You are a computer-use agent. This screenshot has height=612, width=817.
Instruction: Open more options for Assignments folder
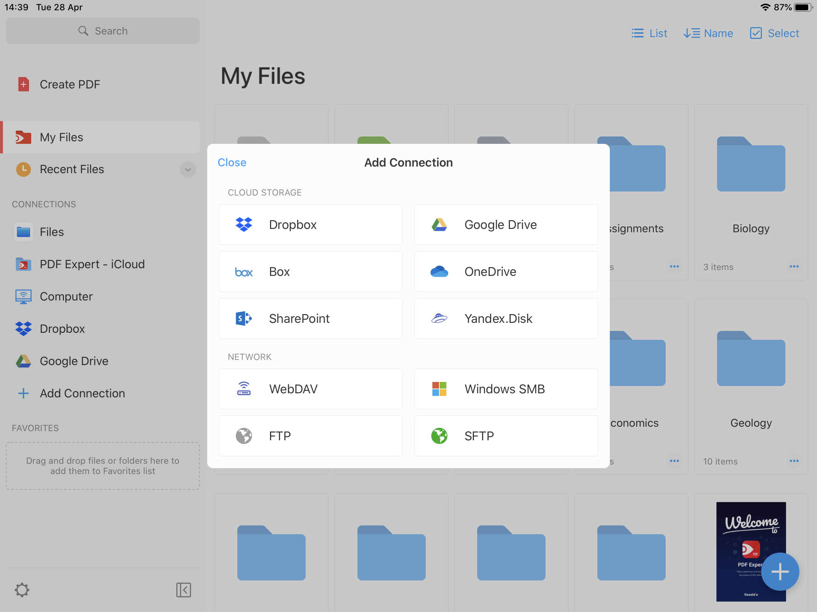674,266
